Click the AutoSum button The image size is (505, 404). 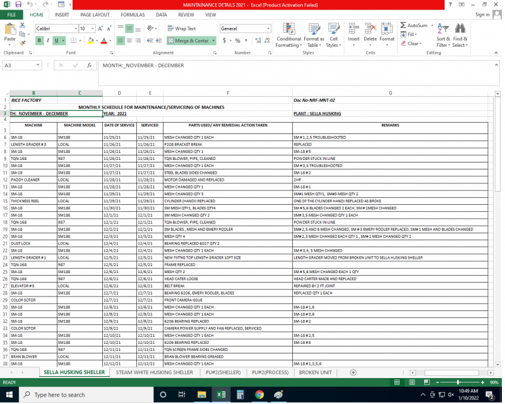[x=414, y=25]
